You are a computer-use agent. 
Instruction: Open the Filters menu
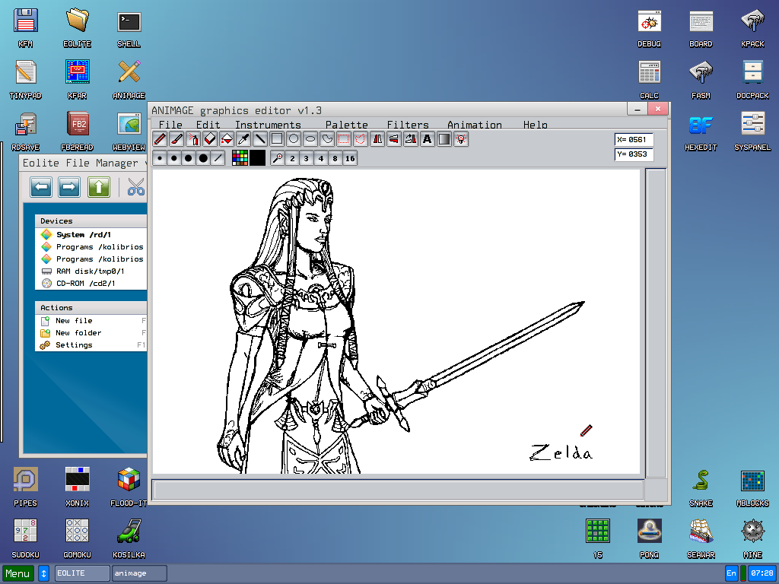408,125
